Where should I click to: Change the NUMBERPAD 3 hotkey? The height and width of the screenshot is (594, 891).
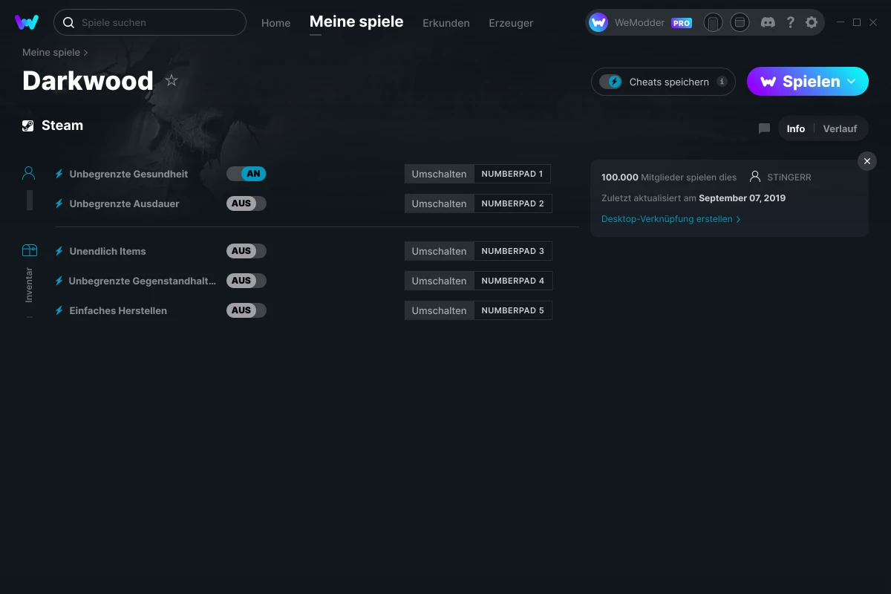click(x=513, y=251)
